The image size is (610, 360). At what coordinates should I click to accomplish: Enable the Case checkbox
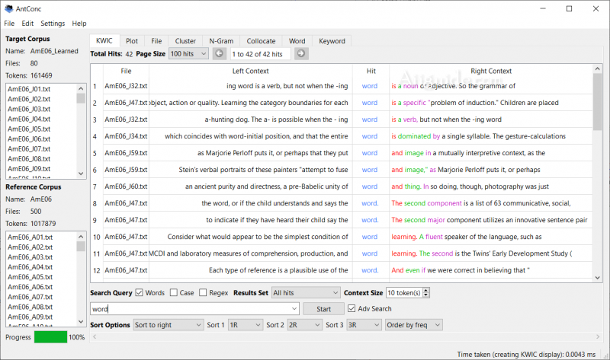174,292
